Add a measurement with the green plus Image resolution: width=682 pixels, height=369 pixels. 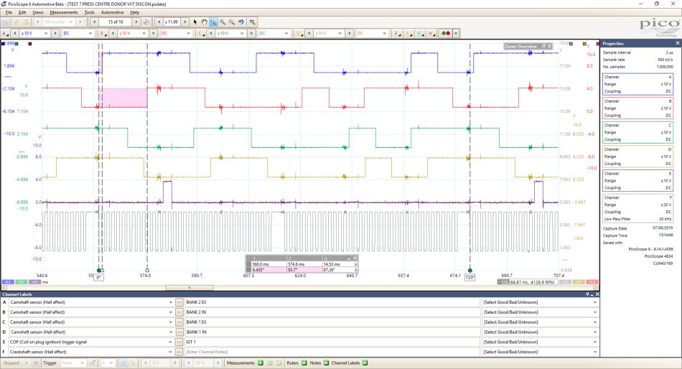[261, 363]
